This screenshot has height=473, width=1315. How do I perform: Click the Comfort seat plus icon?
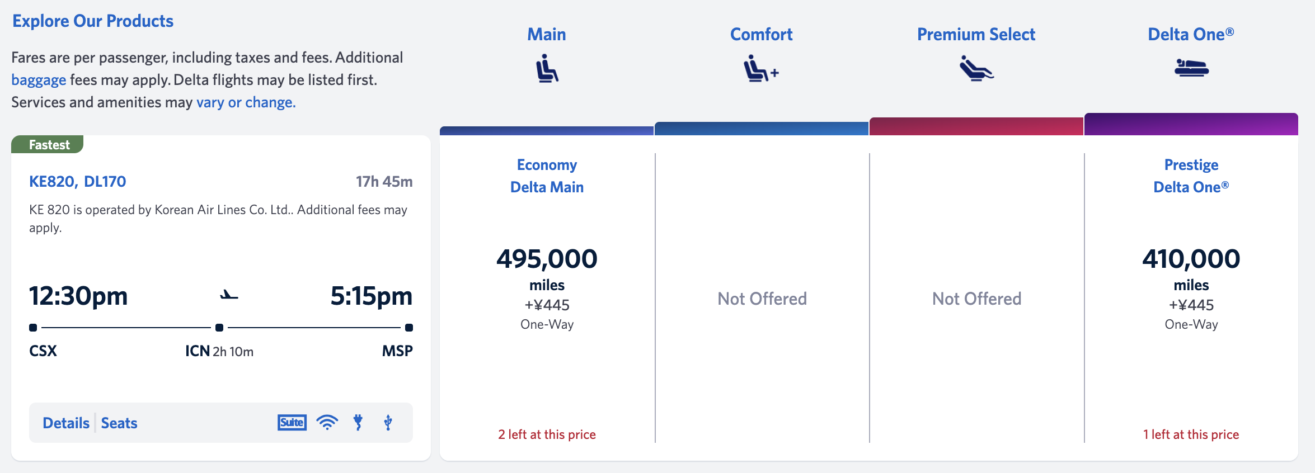[x=761, y=69]
